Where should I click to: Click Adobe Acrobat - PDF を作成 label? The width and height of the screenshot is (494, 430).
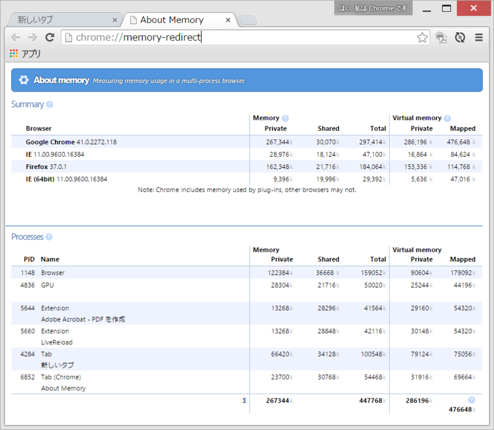(83, 319)
